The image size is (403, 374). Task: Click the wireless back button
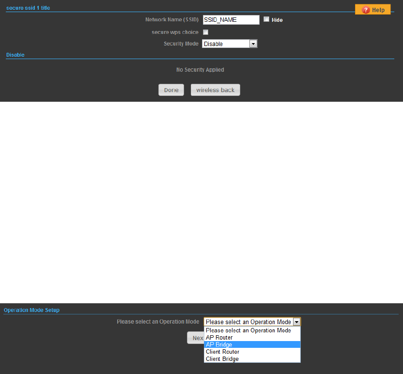click(216, 90)
